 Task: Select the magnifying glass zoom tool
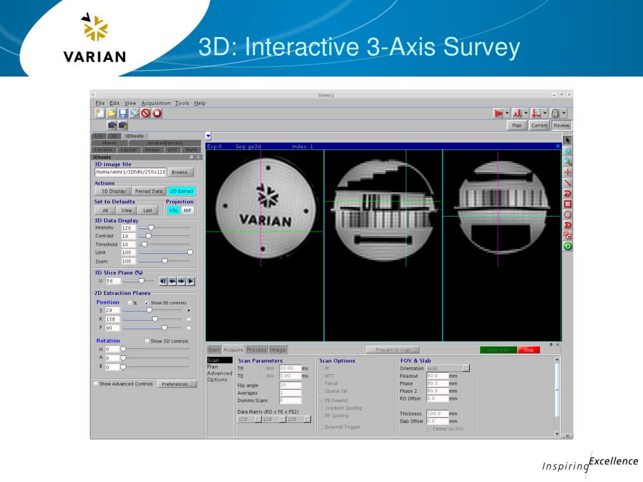[568, 162]
